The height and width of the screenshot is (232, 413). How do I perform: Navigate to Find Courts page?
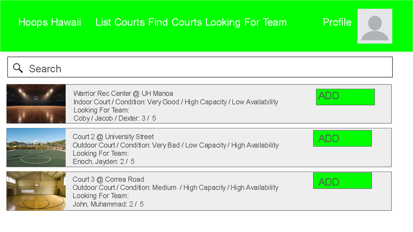175,22
